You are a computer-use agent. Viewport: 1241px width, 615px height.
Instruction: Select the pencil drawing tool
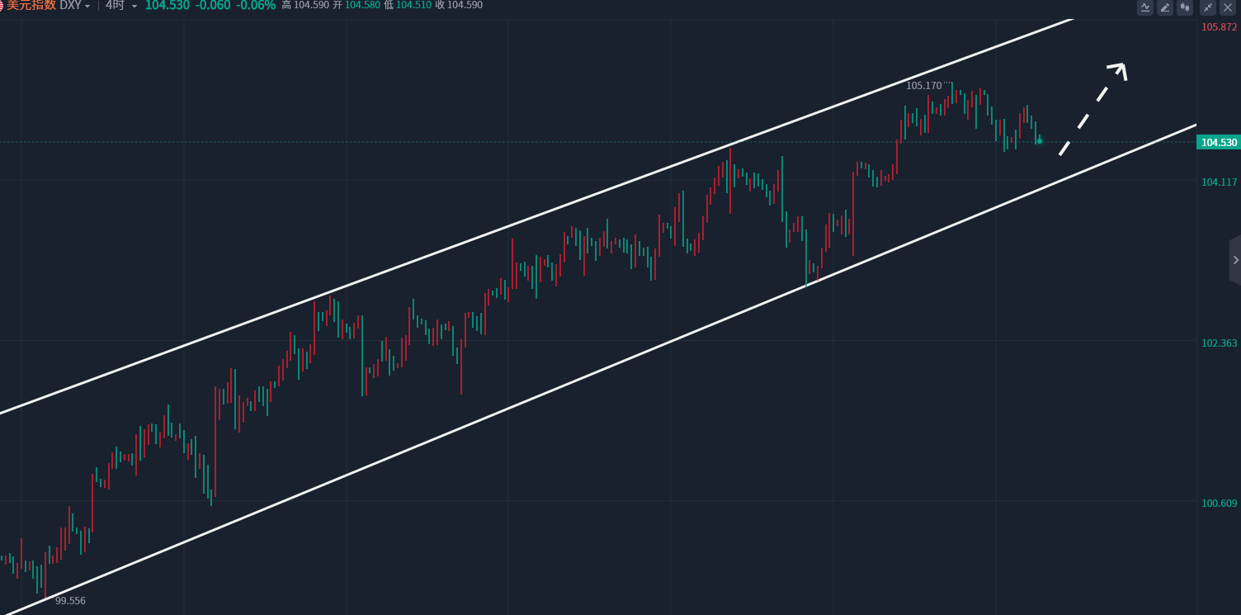(x=1165, y=7)
